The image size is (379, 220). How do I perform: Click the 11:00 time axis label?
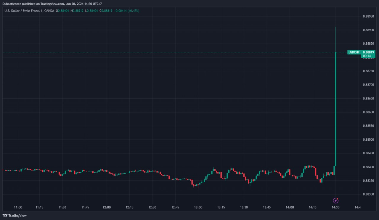pyautogui.click(x=18, y=208)
